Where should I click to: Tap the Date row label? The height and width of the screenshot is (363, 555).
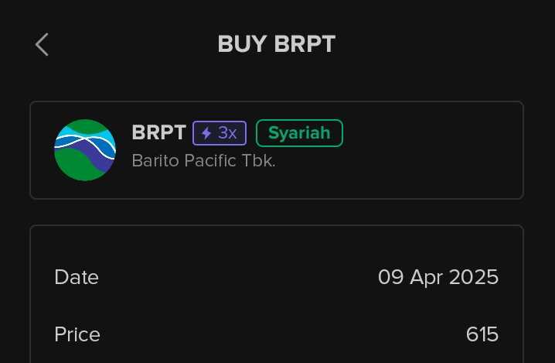77,277
